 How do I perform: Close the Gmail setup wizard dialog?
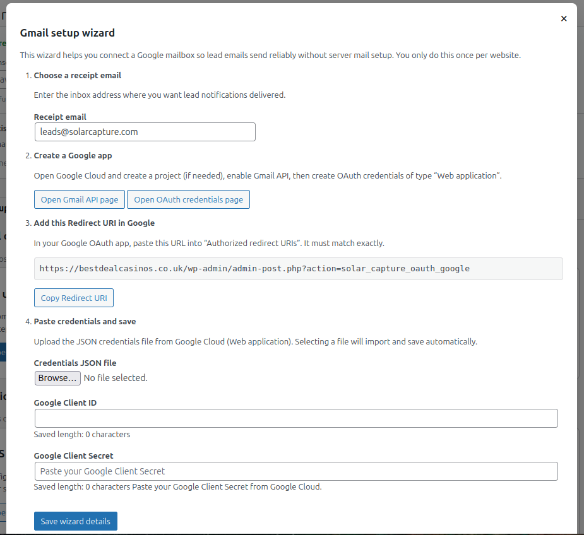564,19
